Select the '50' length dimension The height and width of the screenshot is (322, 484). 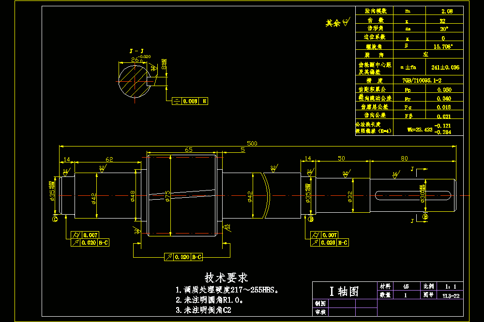coord(341,158)
